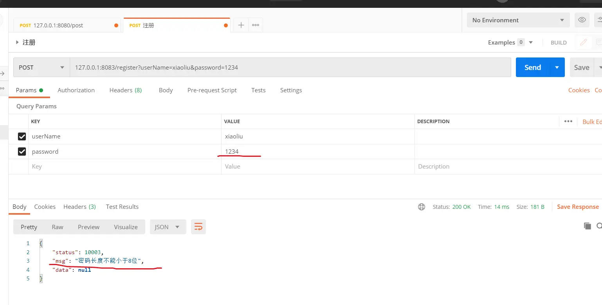The image size is (602, 305).
Task: Click the edit pencil icon beside BUILD
Action: [583, 42]
